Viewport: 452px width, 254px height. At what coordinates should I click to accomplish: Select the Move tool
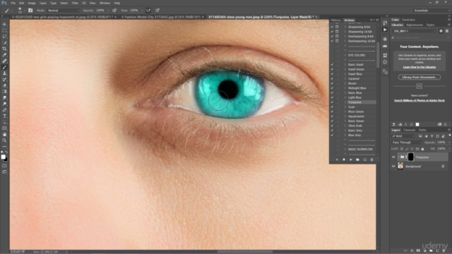click(4, 24)
